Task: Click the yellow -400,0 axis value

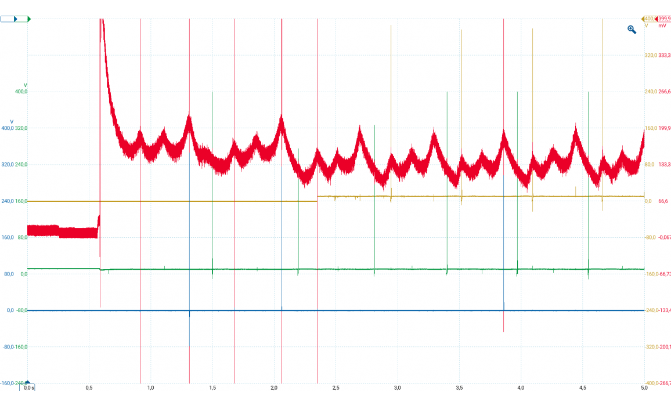Action: pyautogui.click(x=650, y=383)
